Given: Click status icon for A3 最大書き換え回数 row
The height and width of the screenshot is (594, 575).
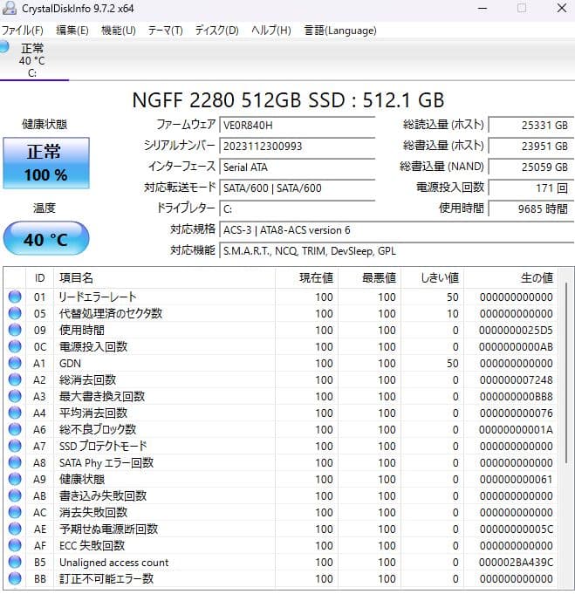Looking at the screenshot, I should pyautogui.click(x=15, y=396).
